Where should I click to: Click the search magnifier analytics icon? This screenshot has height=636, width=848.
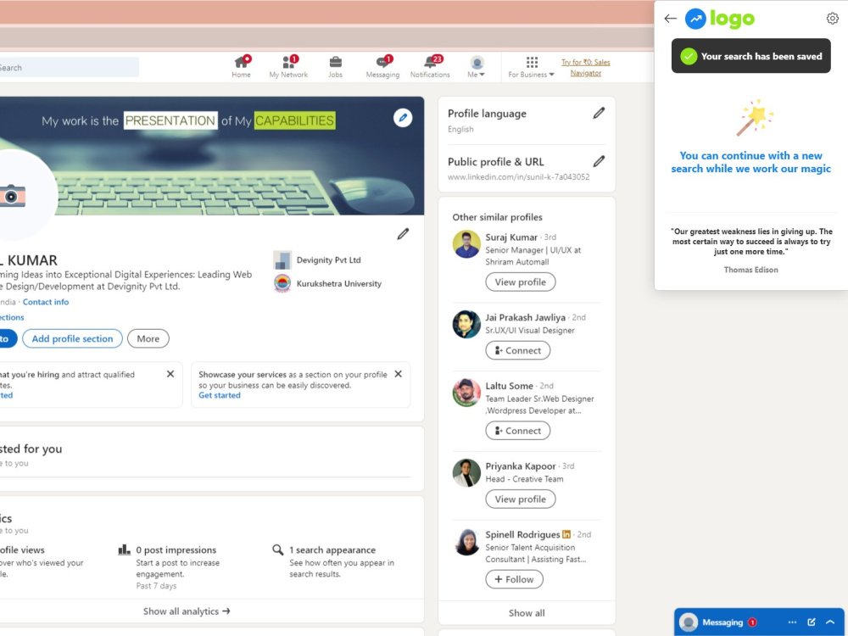(278, 550)
